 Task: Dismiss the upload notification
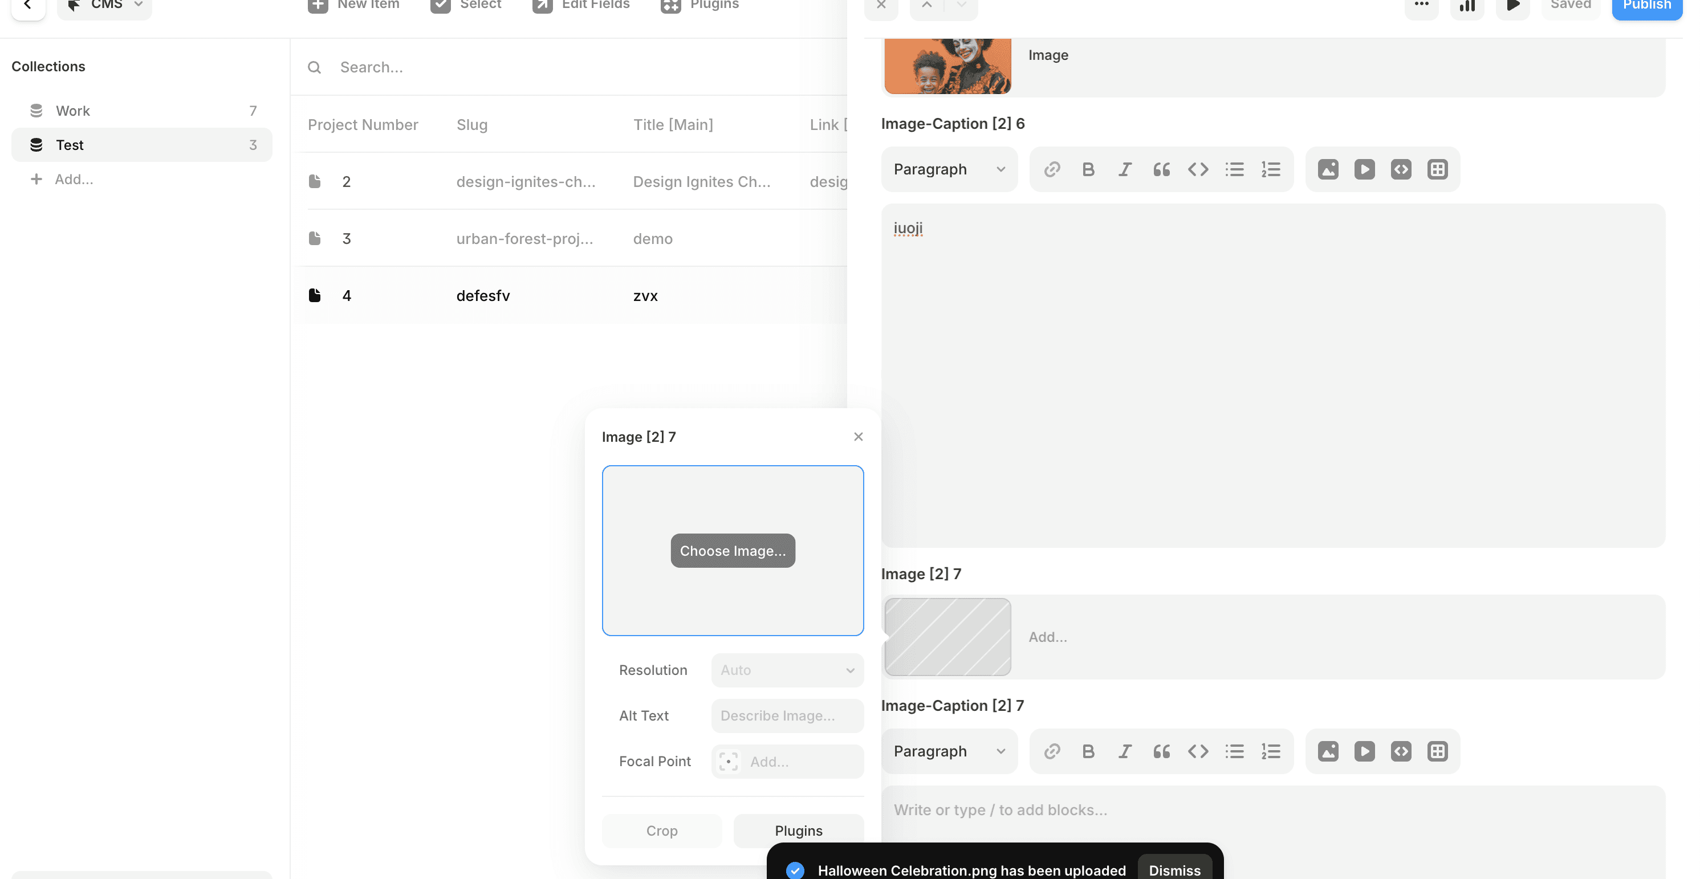(x=1174, y=870)
